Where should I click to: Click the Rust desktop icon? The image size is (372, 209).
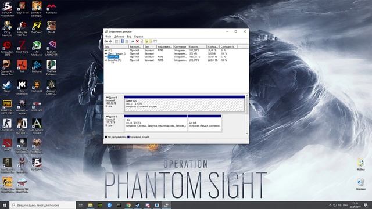click(22, 67)
